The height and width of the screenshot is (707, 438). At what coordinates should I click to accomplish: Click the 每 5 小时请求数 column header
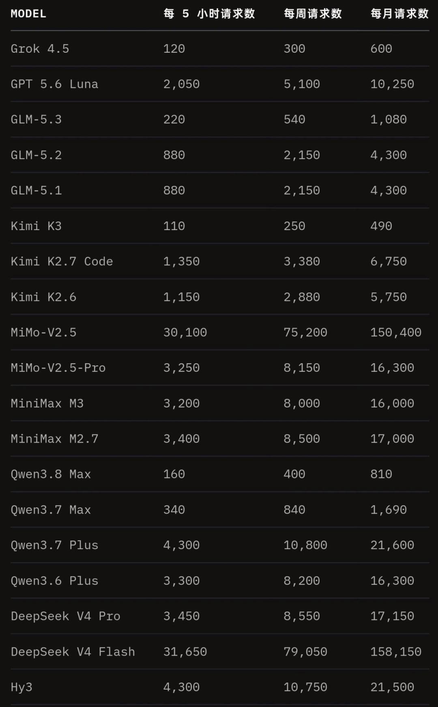coord(209,14)
